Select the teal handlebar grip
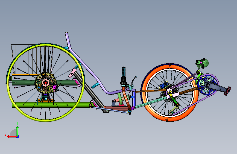 (x=124, y=72)
